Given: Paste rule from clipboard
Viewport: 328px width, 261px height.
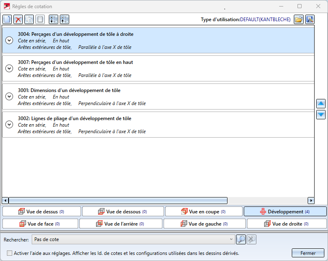Looking at the screenshot, I should pyautogui.click(x=40, y=20).
